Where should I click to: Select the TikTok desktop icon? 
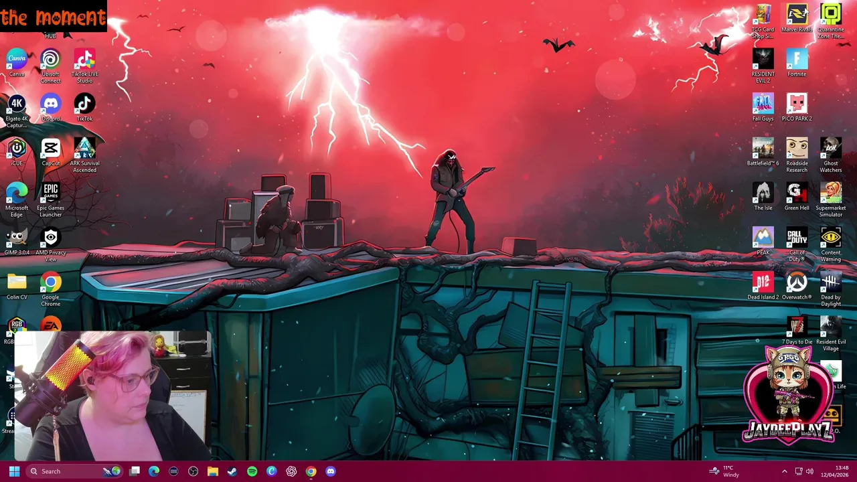coord(84,108)
